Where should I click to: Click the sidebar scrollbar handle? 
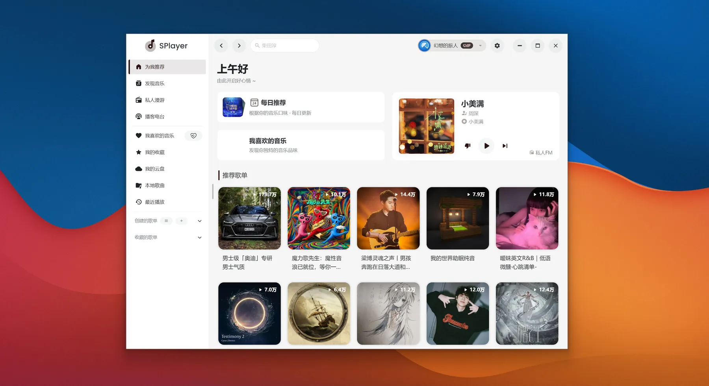coord(213,192)
